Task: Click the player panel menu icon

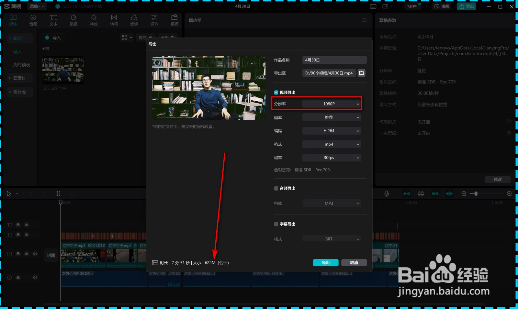Action: (x=364, y=20)
